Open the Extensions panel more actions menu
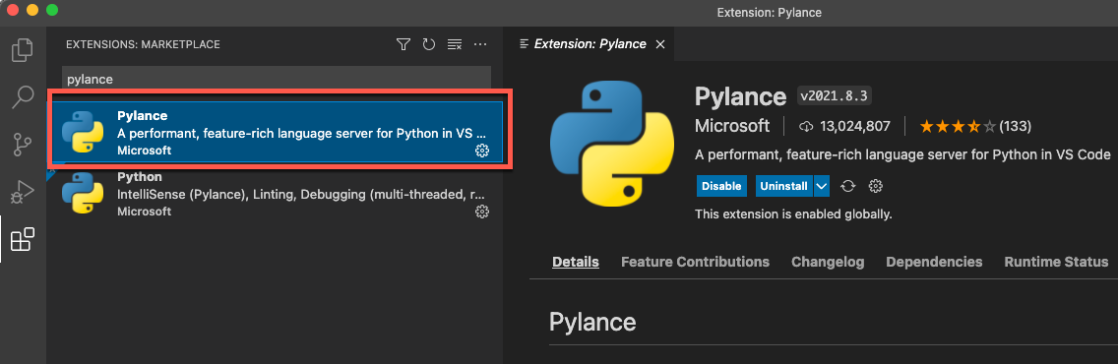 [480, 44]
